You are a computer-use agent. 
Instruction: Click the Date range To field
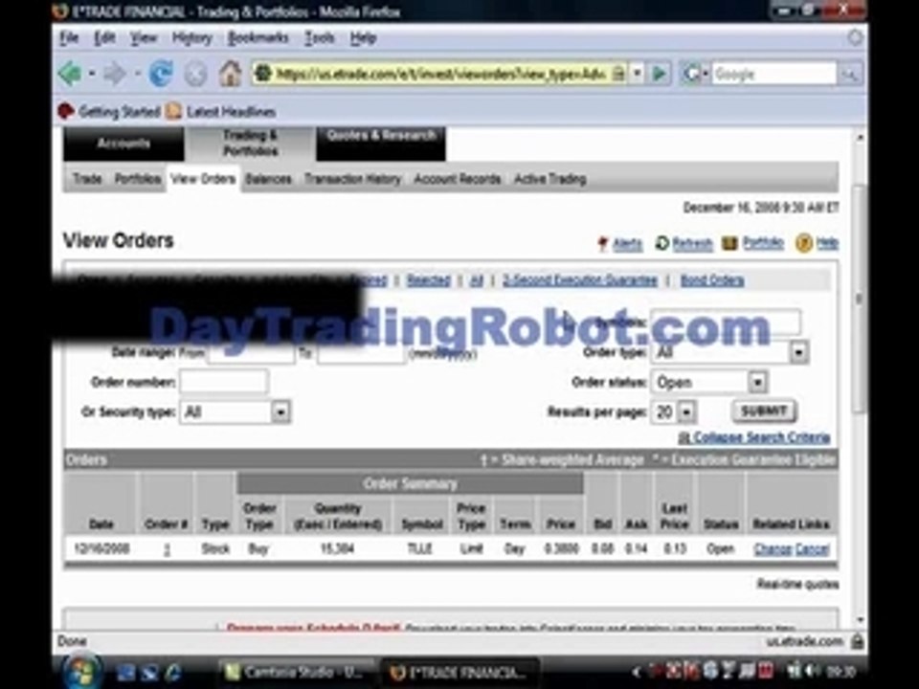[361, 353]
